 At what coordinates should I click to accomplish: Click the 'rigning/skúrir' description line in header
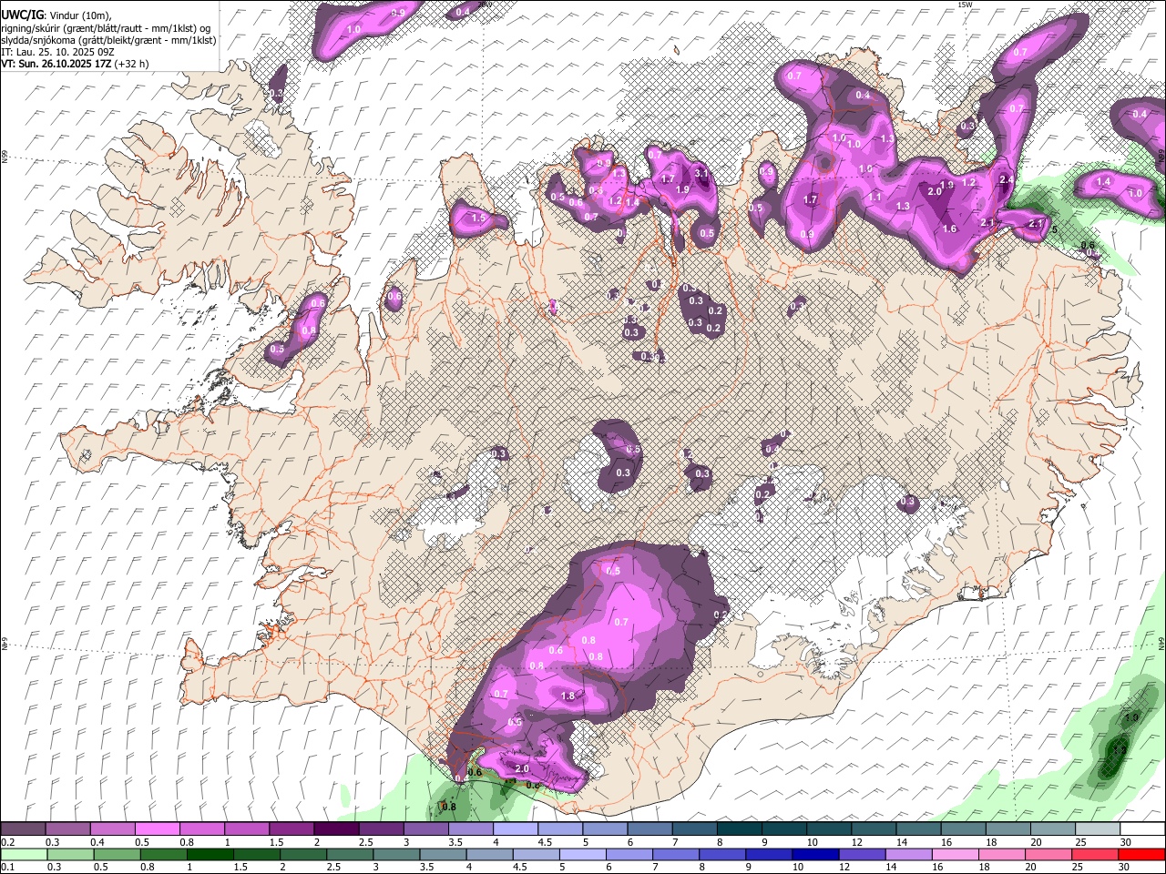pyautogui.click(x=106, y=28)
